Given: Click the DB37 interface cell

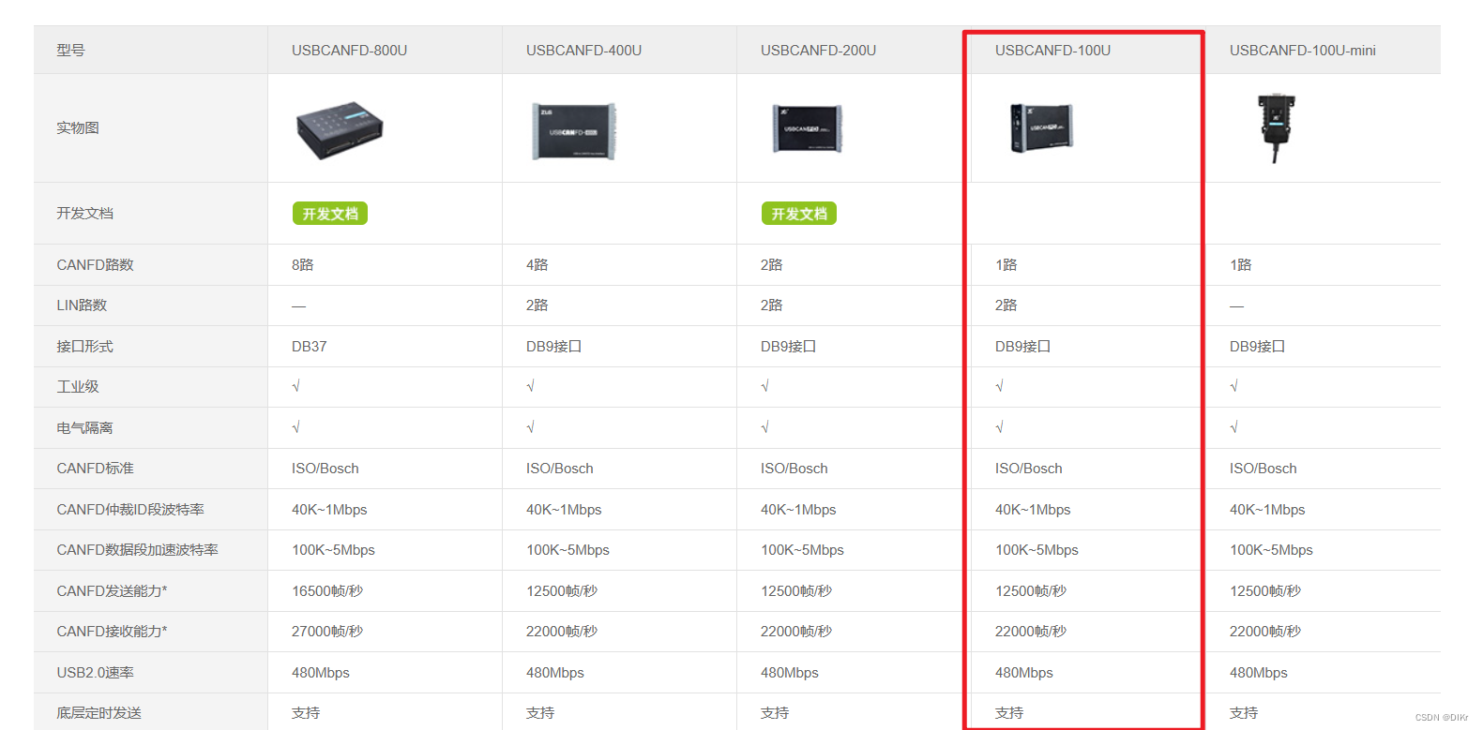Looking at the screenshot, I should [x=310, y=347].
